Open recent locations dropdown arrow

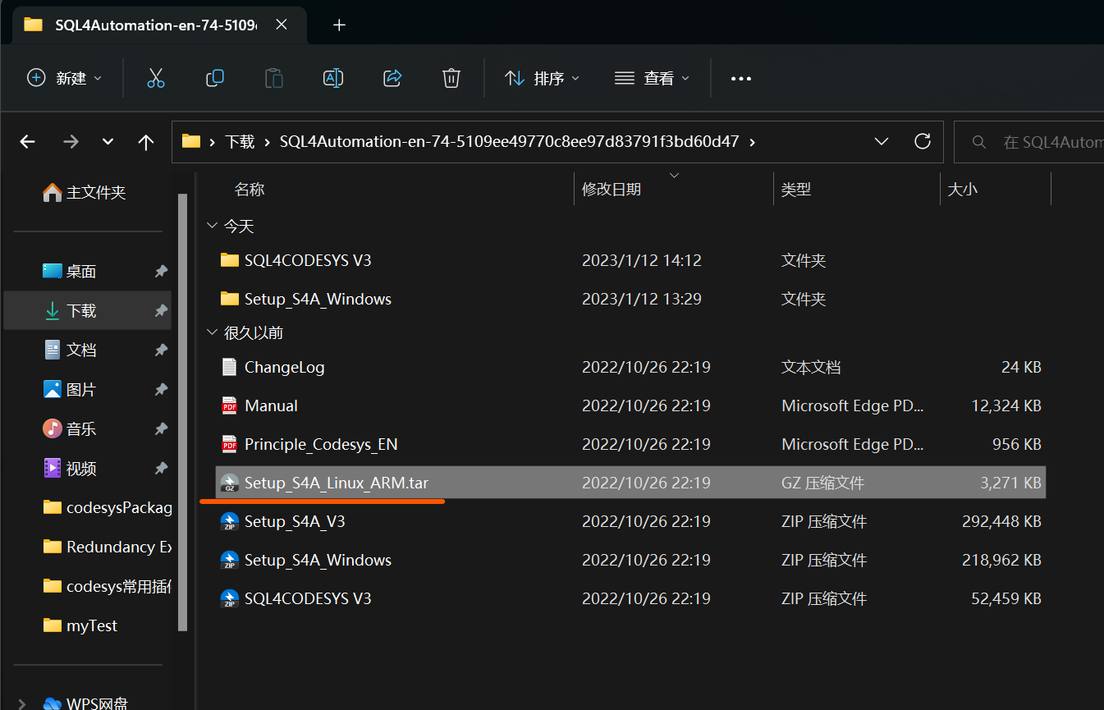(x=108, y=142)
